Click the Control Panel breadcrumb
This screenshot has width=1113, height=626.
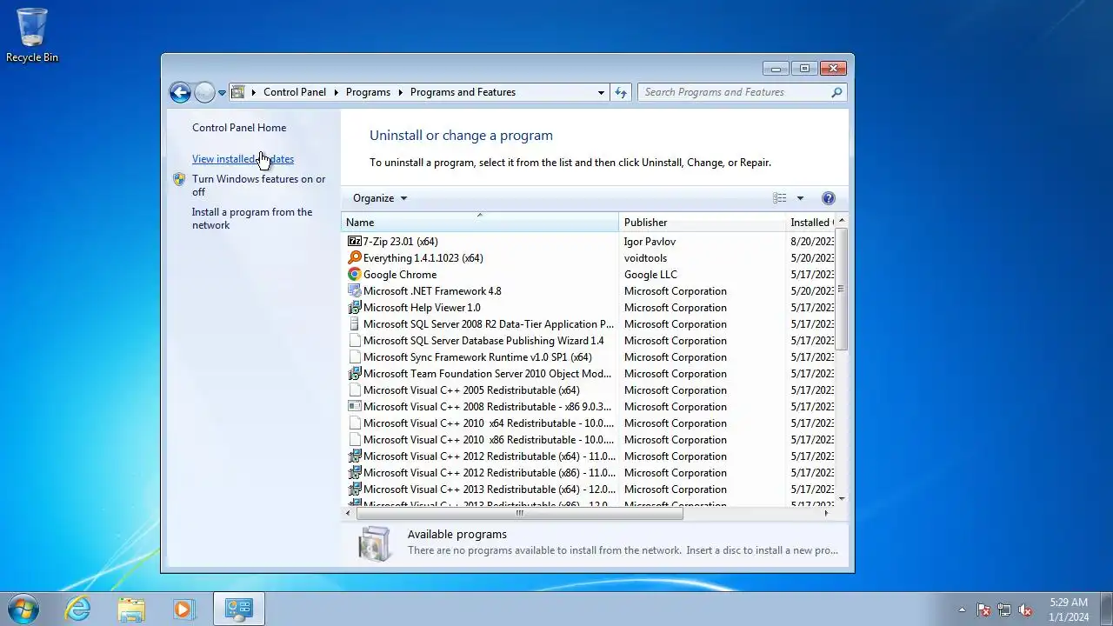[295, 92]
